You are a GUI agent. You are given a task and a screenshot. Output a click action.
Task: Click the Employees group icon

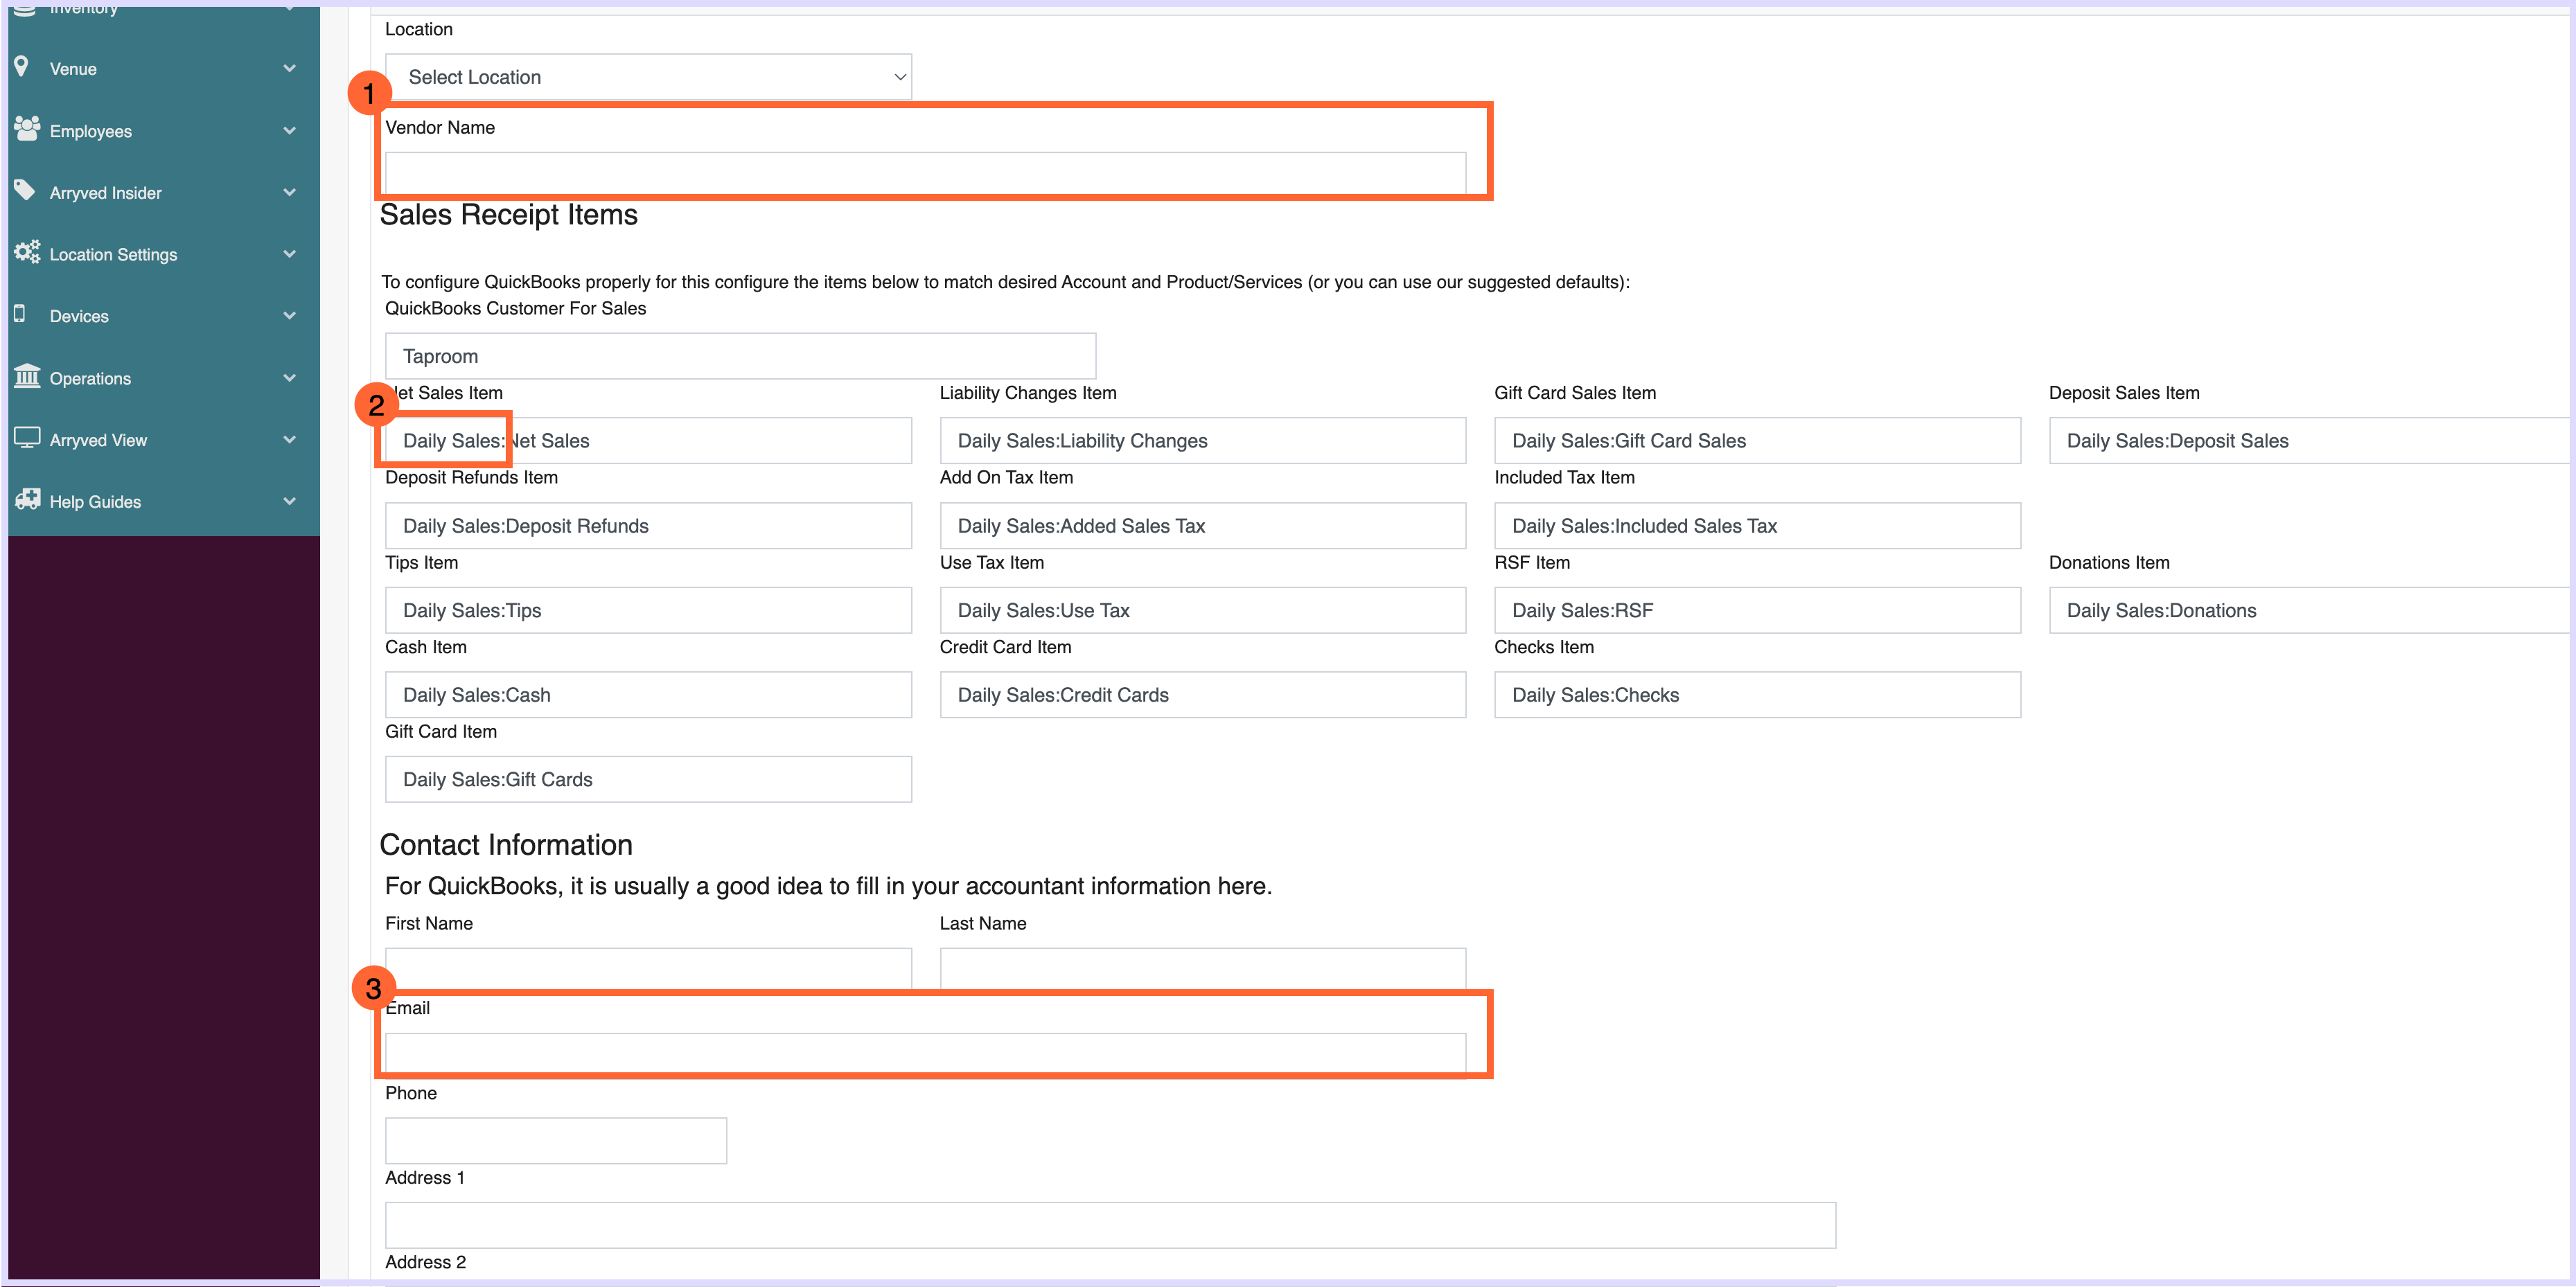tap(27, 129)
